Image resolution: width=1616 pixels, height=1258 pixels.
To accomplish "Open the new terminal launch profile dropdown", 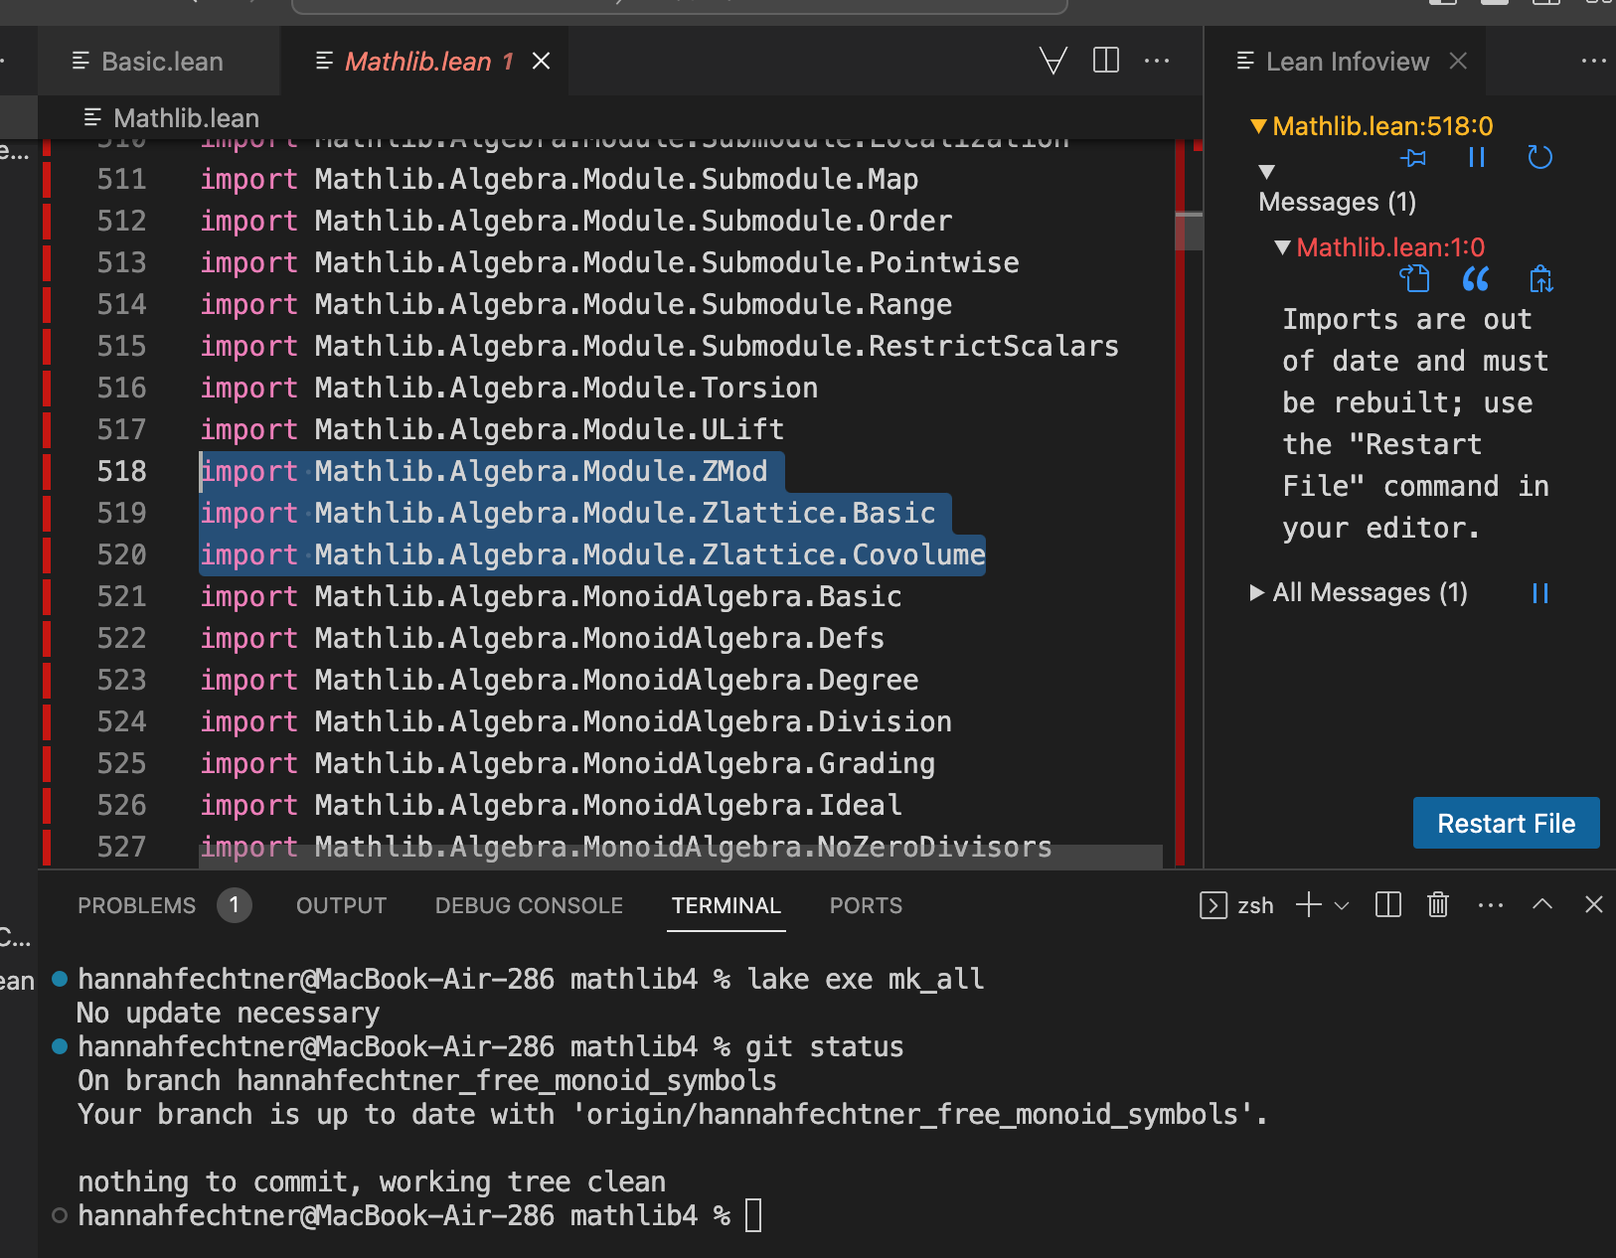I will 1342,905.
